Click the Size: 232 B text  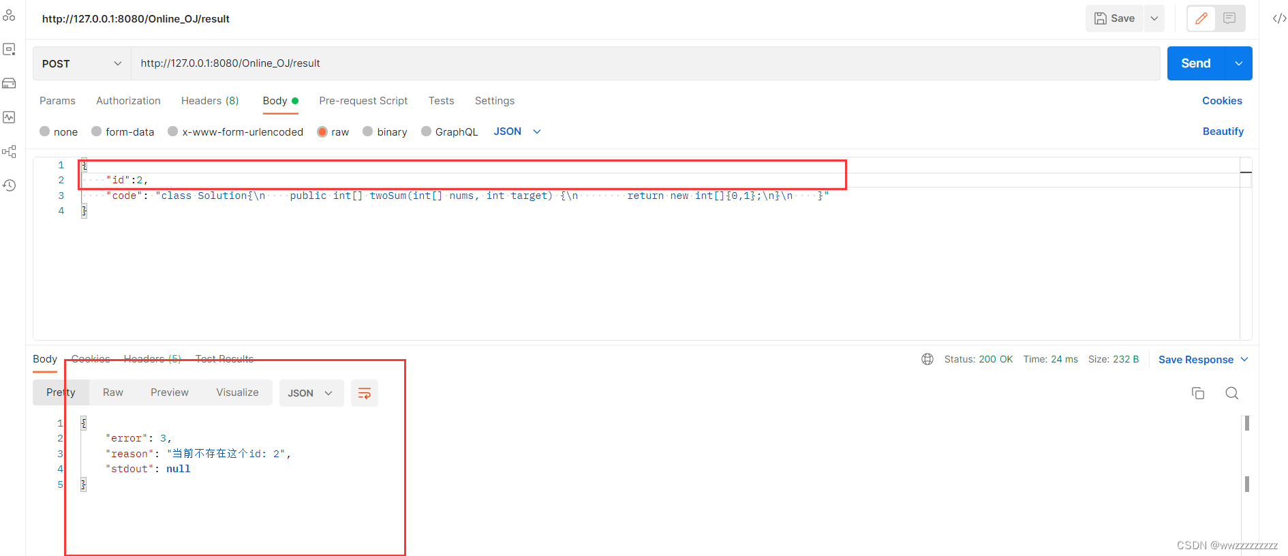pyautogui.click(x=1114, y=359)
